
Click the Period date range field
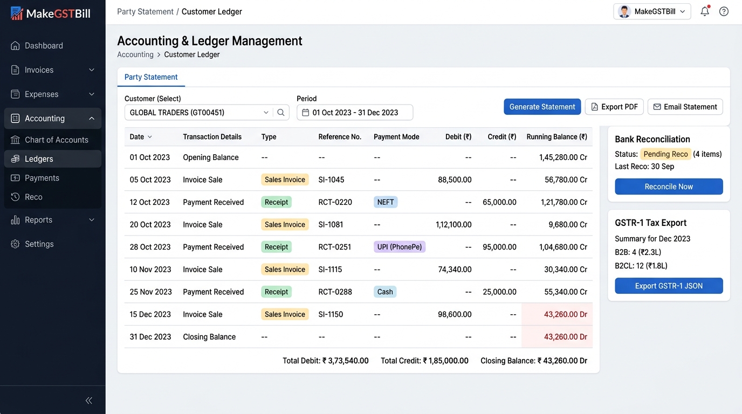tap(355, 113)
